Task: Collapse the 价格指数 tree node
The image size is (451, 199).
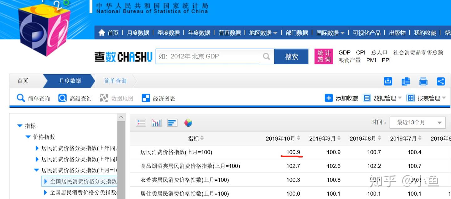Action: [28, 137]
